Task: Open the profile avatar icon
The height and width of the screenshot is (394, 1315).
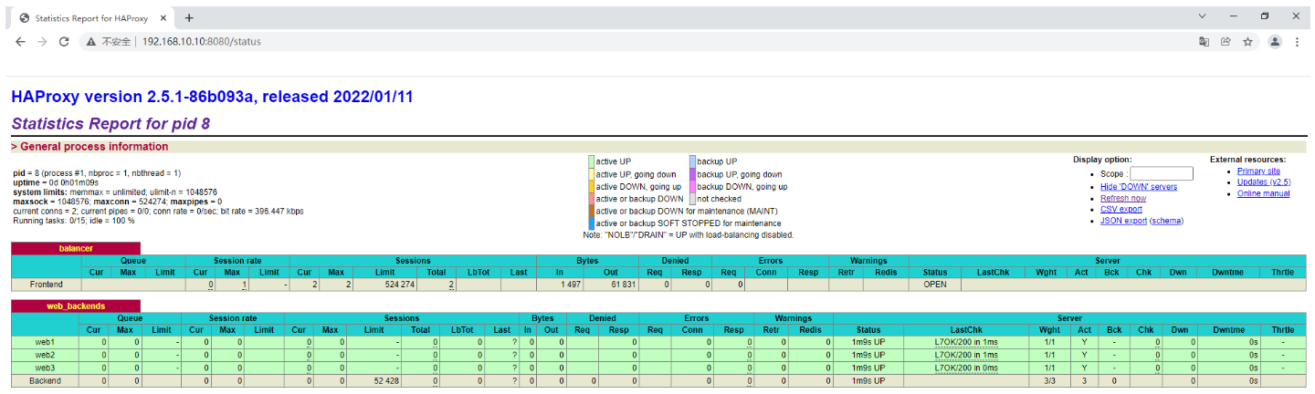Action: pos(1275,42)
